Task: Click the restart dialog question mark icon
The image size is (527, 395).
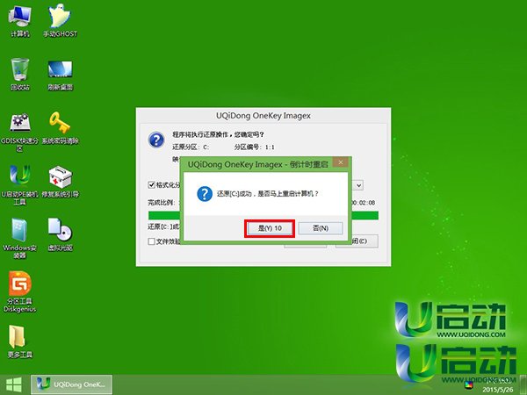Action: click(x=205, y=194)
